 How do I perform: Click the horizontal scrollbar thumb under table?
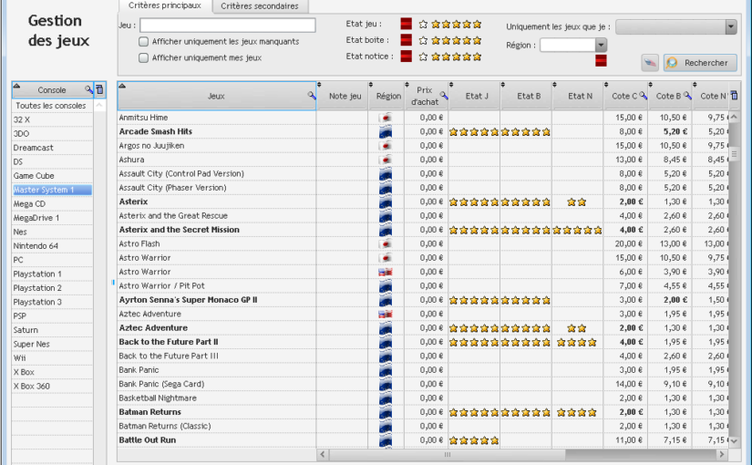coord(447,454)
